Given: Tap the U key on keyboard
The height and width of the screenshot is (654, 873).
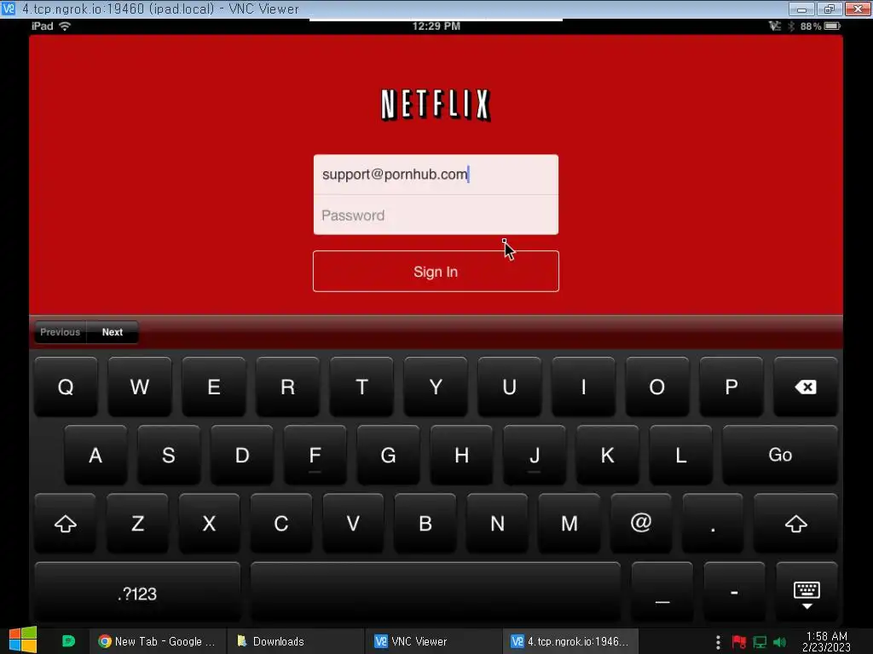Looking at the screenshot, I should (509, 387).
